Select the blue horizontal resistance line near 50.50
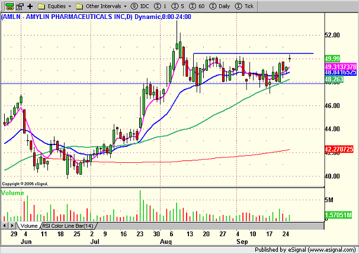Image resolution: width=359 pixels, height=254 pixels. (x=253, y=53)
